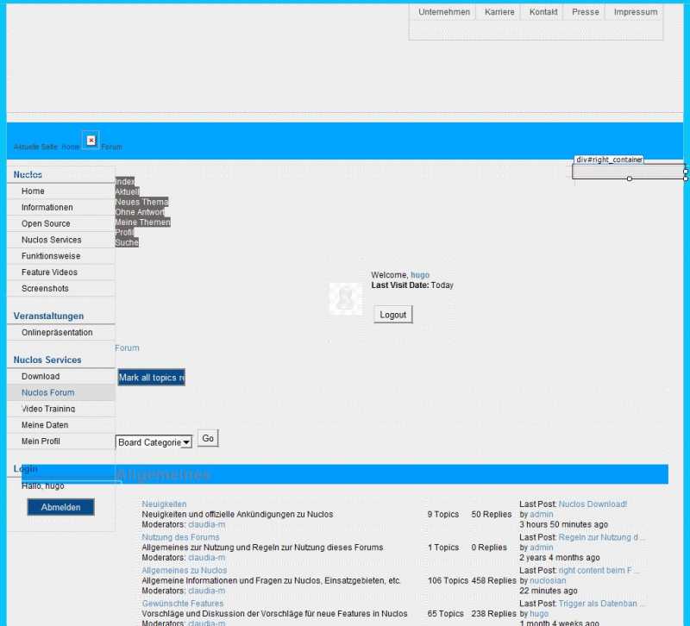Click username hugo in welcome message
This screenshot has height=626, width=690.
click(420, 275)
